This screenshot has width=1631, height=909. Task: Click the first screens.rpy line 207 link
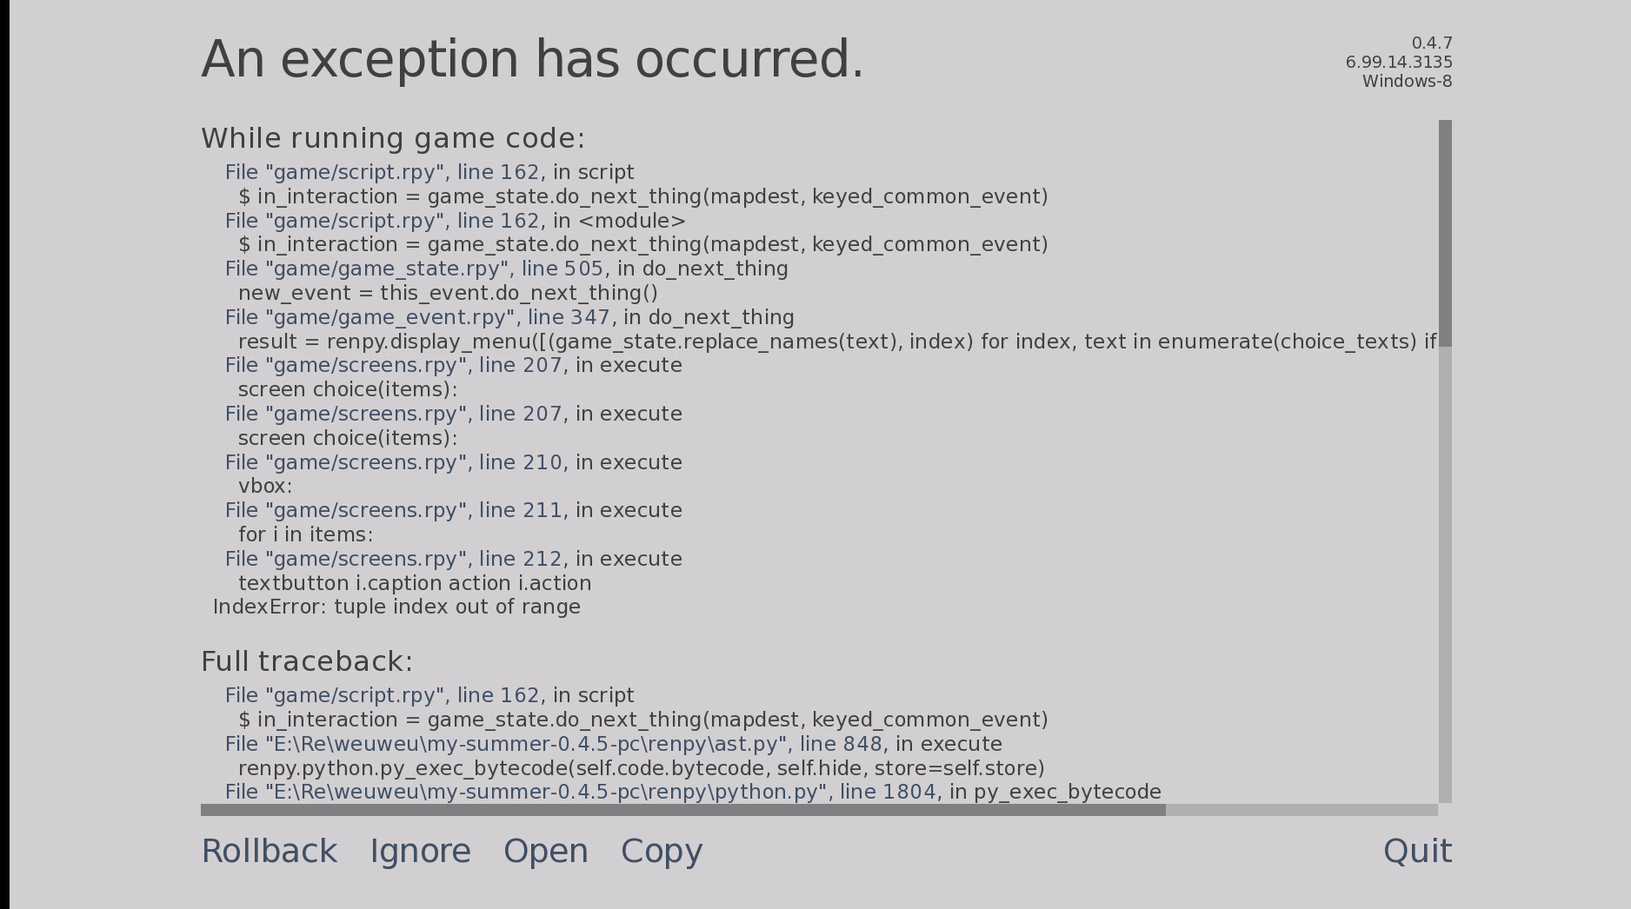[x=393, y=365]
